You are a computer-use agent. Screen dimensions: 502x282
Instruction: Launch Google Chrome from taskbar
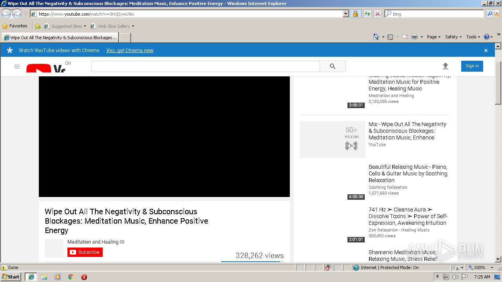pyautogui.click(x=71, y=277)
